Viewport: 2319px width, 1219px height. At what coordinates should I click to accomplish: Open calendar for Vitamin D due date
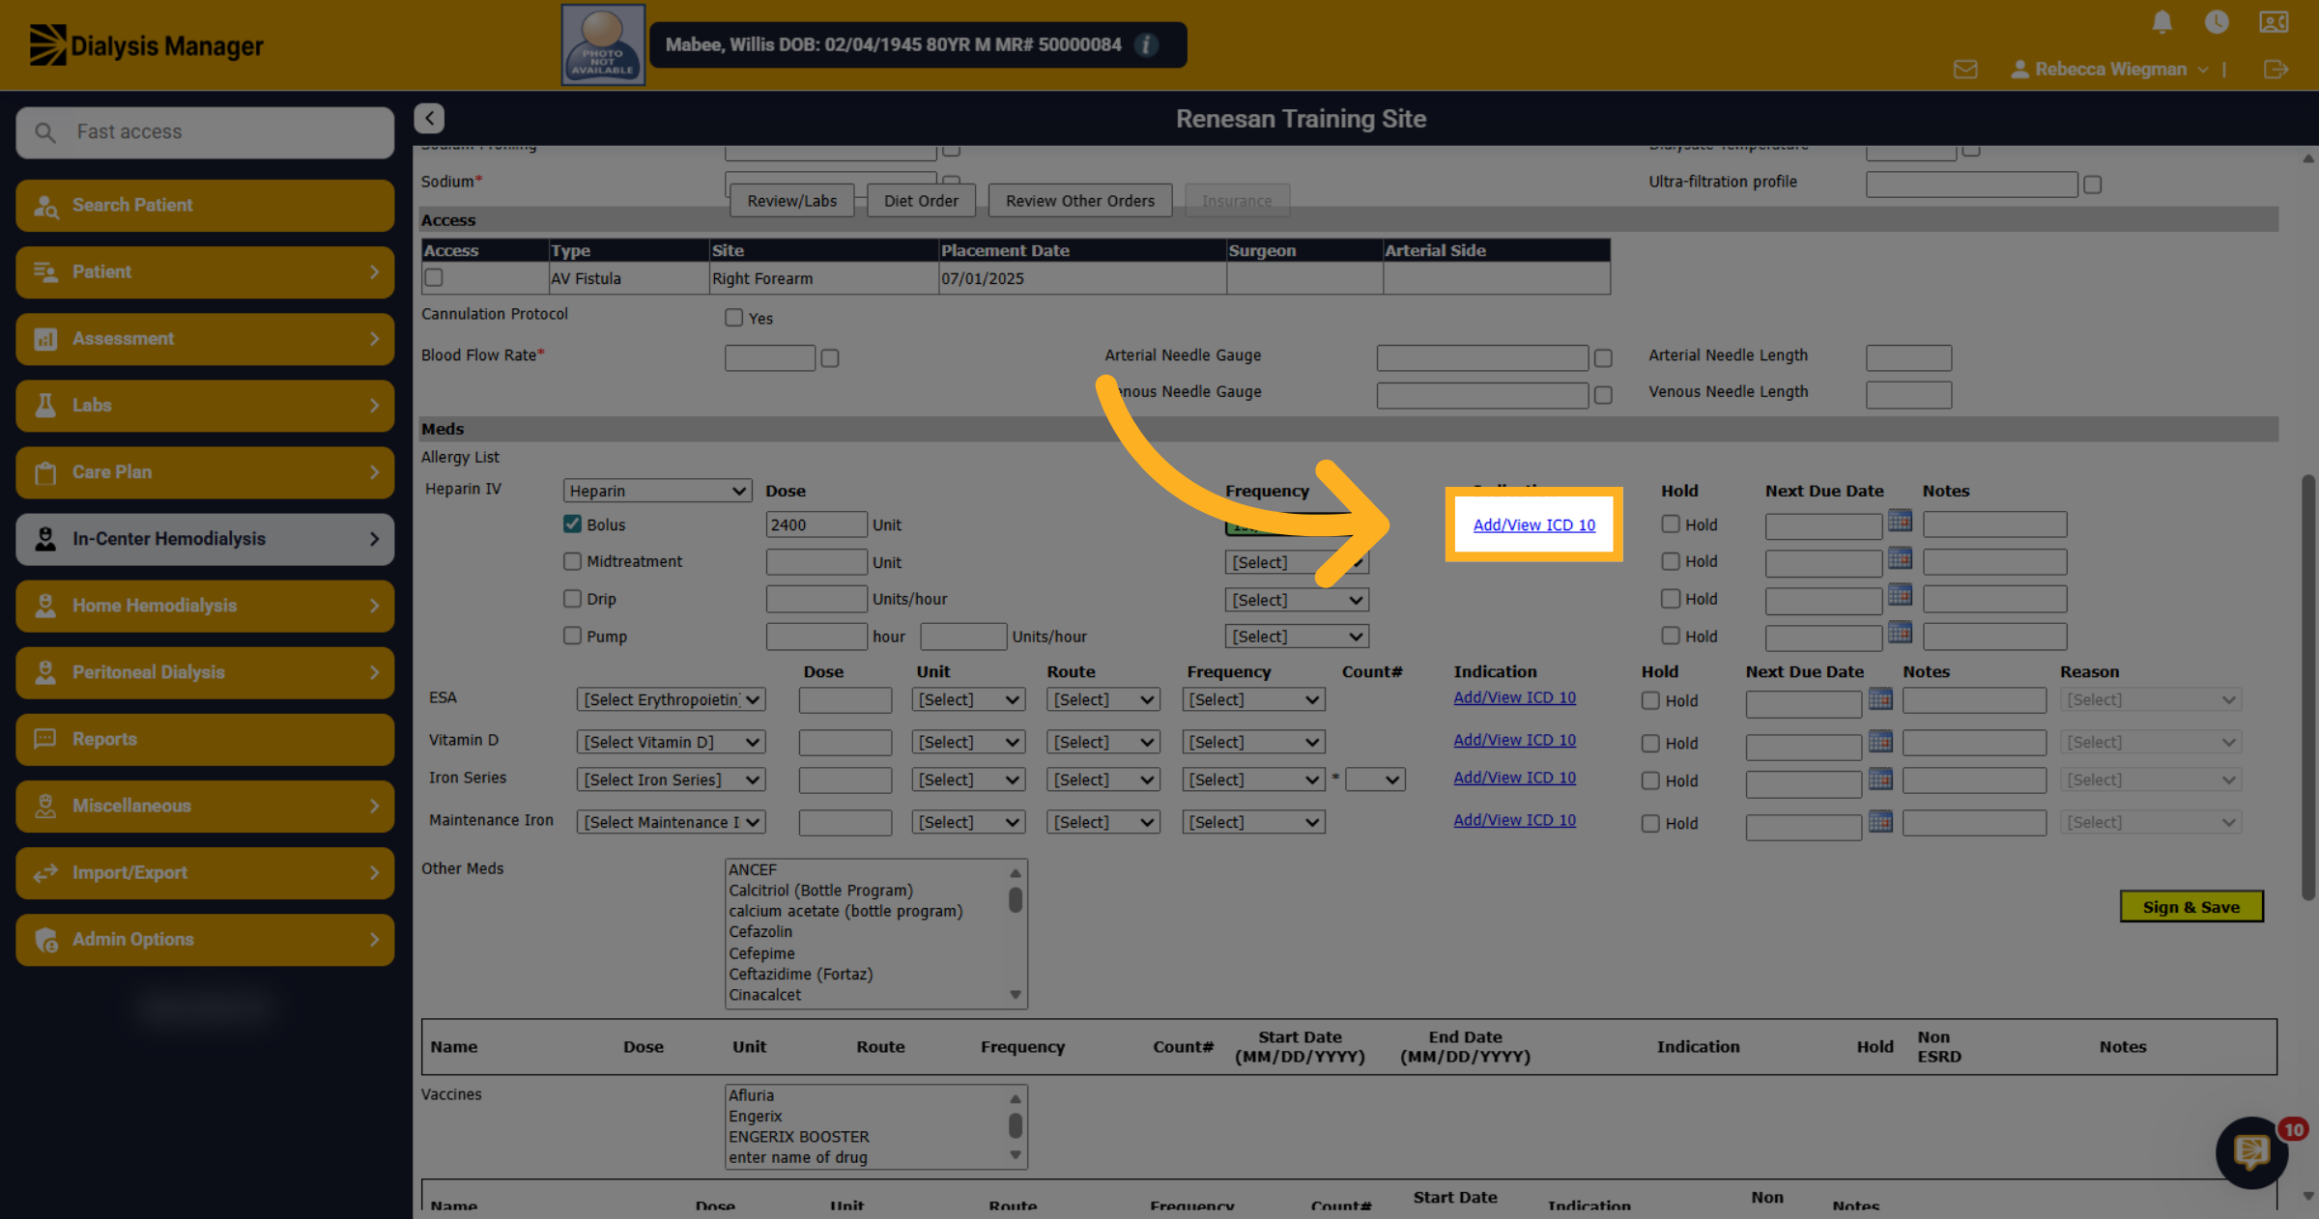(1880, 741)
